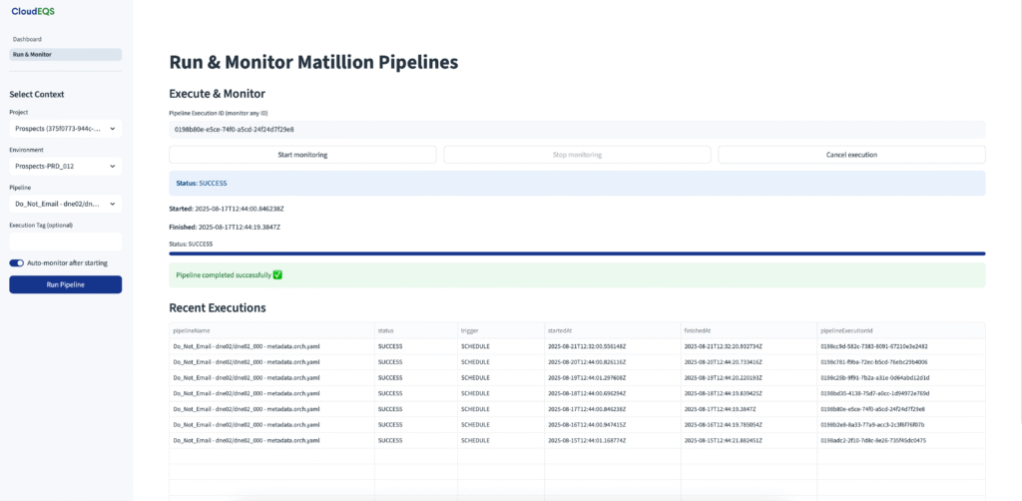Click startedAt 2025-08-19T12:44:01 cell
Screen dimensions: 1022x501
tap(613, 378)
